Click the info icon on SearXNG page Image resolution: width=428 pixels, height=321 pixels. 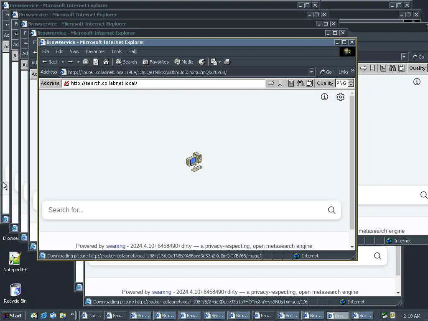click(x=324, y=97)
